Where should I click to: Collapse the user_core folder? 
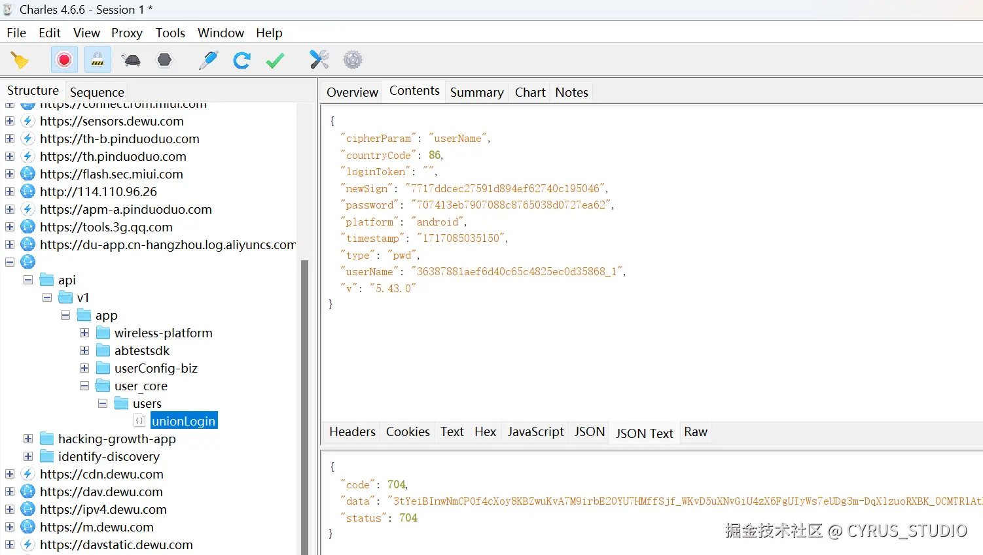[84, 386]
